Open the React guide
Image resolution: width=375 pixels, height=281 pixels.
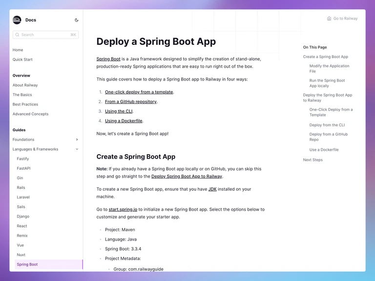tap(22, 226)
